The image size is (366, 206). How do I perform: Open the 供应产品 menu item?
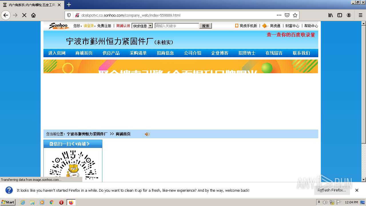click(111, 53)
